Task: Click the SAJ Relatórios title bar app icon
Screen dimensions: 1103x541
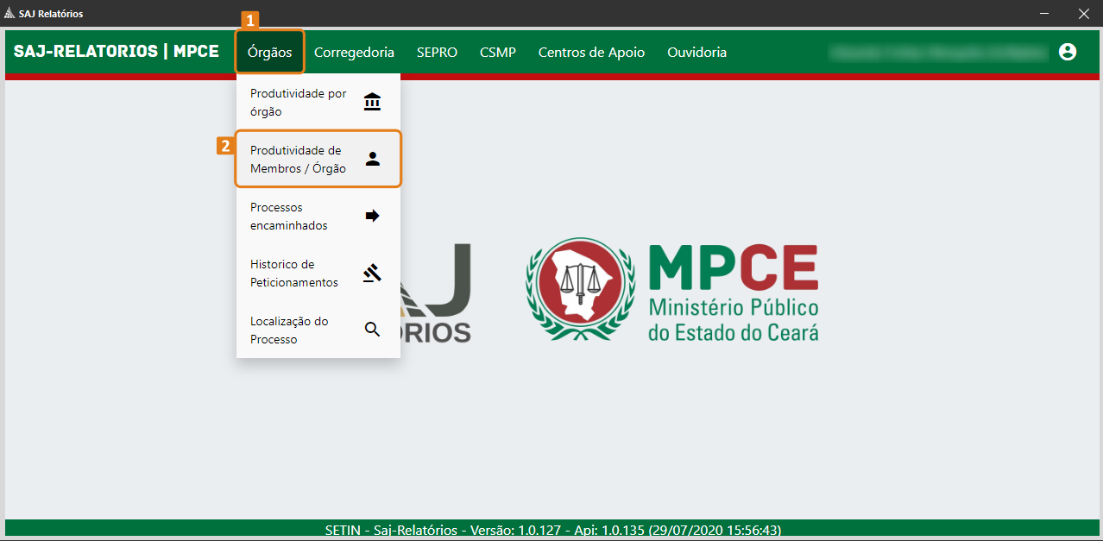Action: tap(9, 14)
